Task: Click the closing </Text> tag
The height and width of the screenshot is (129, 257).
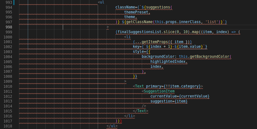Action: (x=141, y=111)
